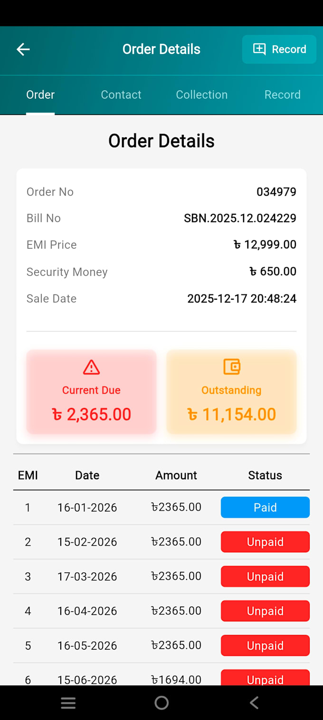Tap the Order No 034979 value

(276, 192)
